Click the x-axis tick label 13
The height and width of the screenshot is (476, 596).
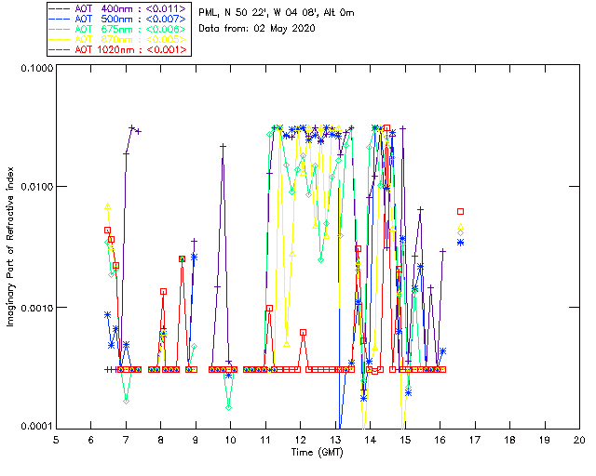point(335,439)
